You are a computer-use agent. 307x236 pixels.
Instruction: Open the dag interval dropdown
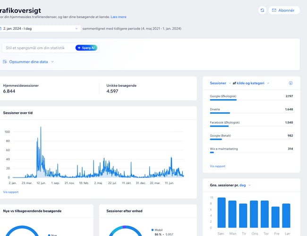tap(245, 185)
